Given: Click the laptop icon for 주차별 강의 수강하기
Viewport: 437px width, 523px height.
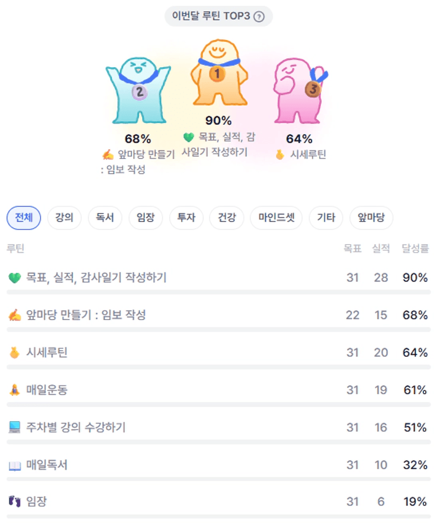Looking at the screenshot, I should point(14,428).
